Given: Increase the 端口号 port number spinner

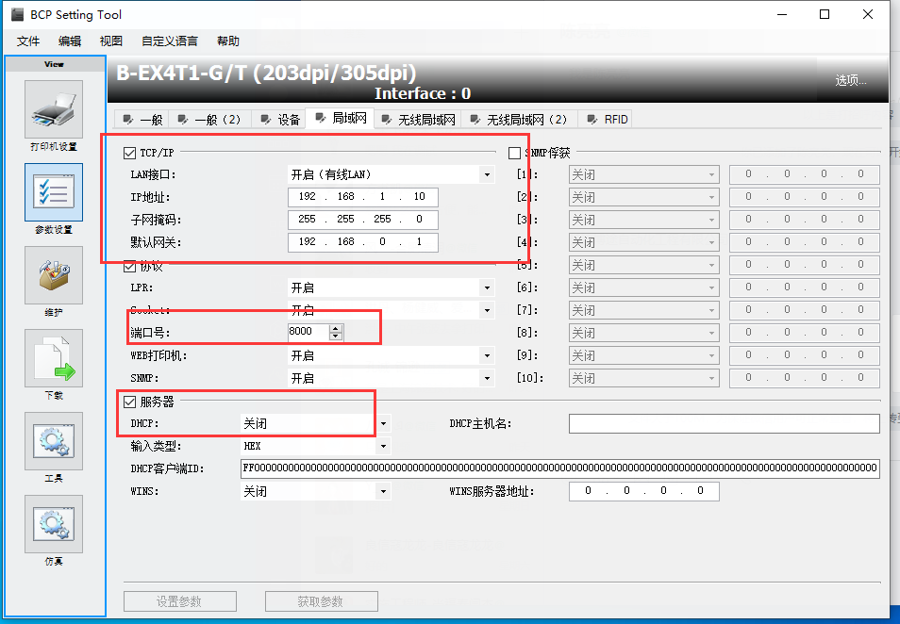Looking at the screenshot, I should (x=336, y=328).
